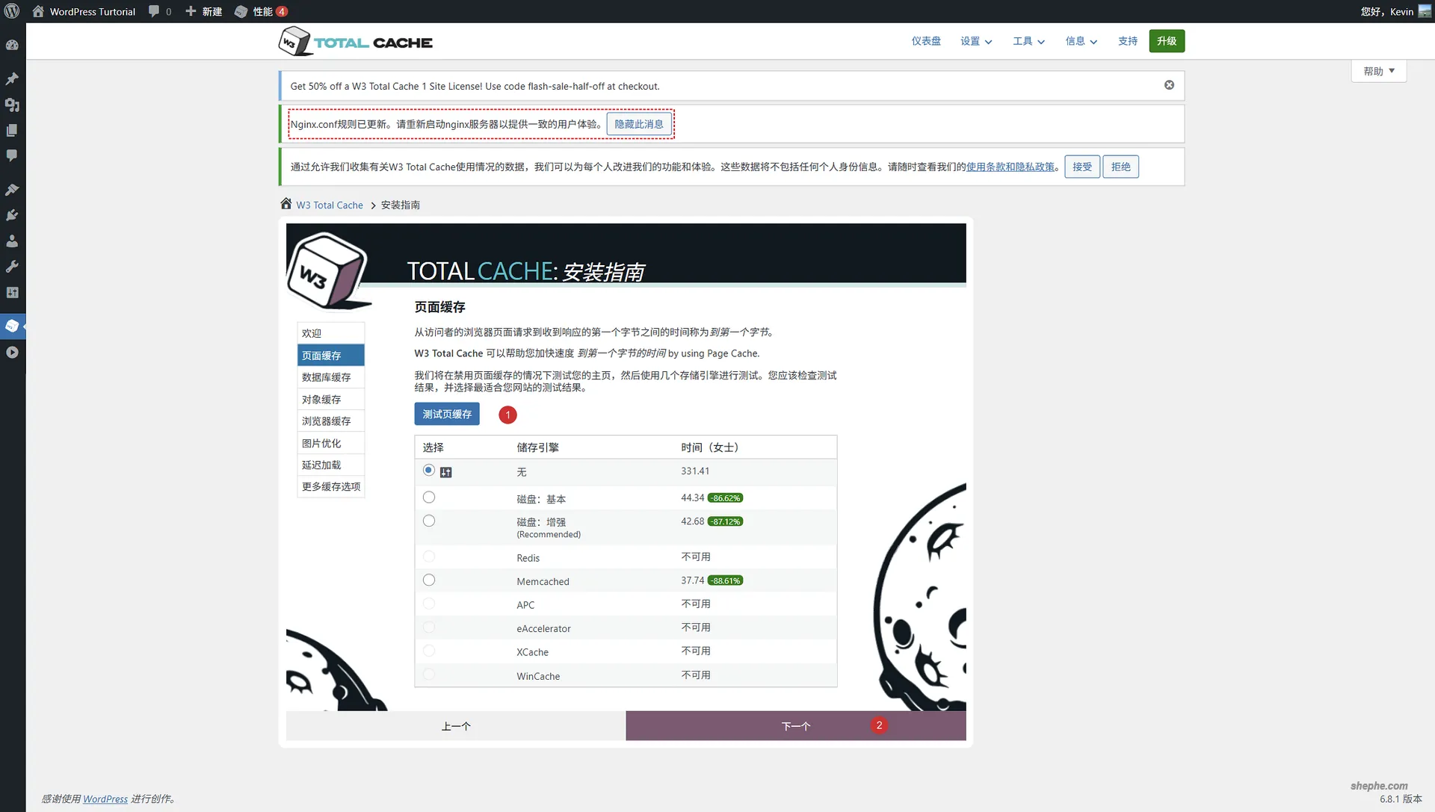Dismiss the discount notice with the X
This screenshot has width=1435, height=812.
point(1169,84)
